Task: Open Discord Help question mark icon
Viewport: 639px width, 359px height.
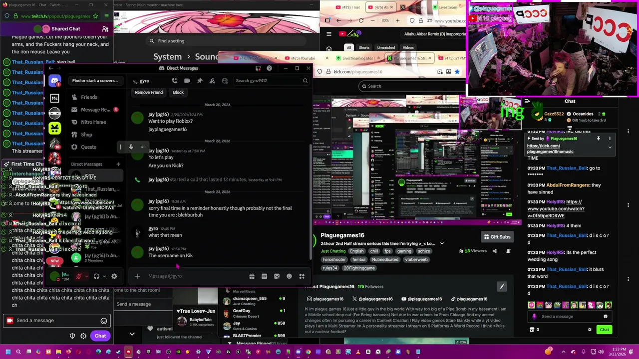Action: [270, 68]
